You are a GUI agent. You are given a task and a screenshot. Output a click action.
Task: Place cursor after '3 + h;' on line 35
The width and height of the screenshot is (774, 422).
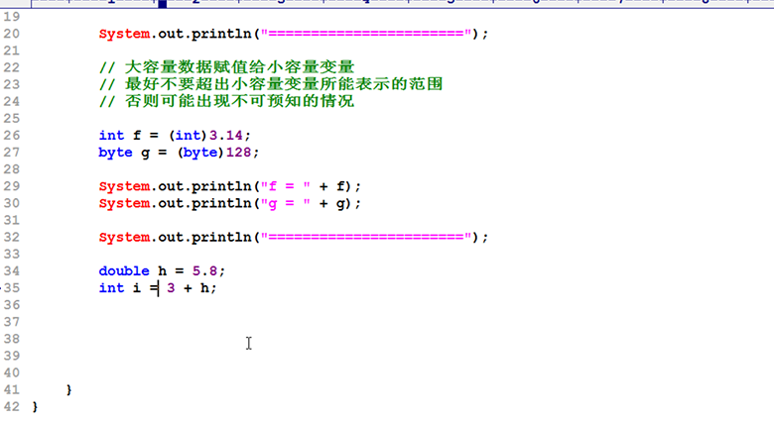pyautogui.click(x=217, y=287)
